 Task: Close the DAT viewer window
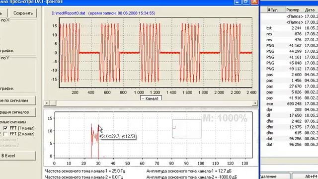pyautogui.click(x=254, y=2)
